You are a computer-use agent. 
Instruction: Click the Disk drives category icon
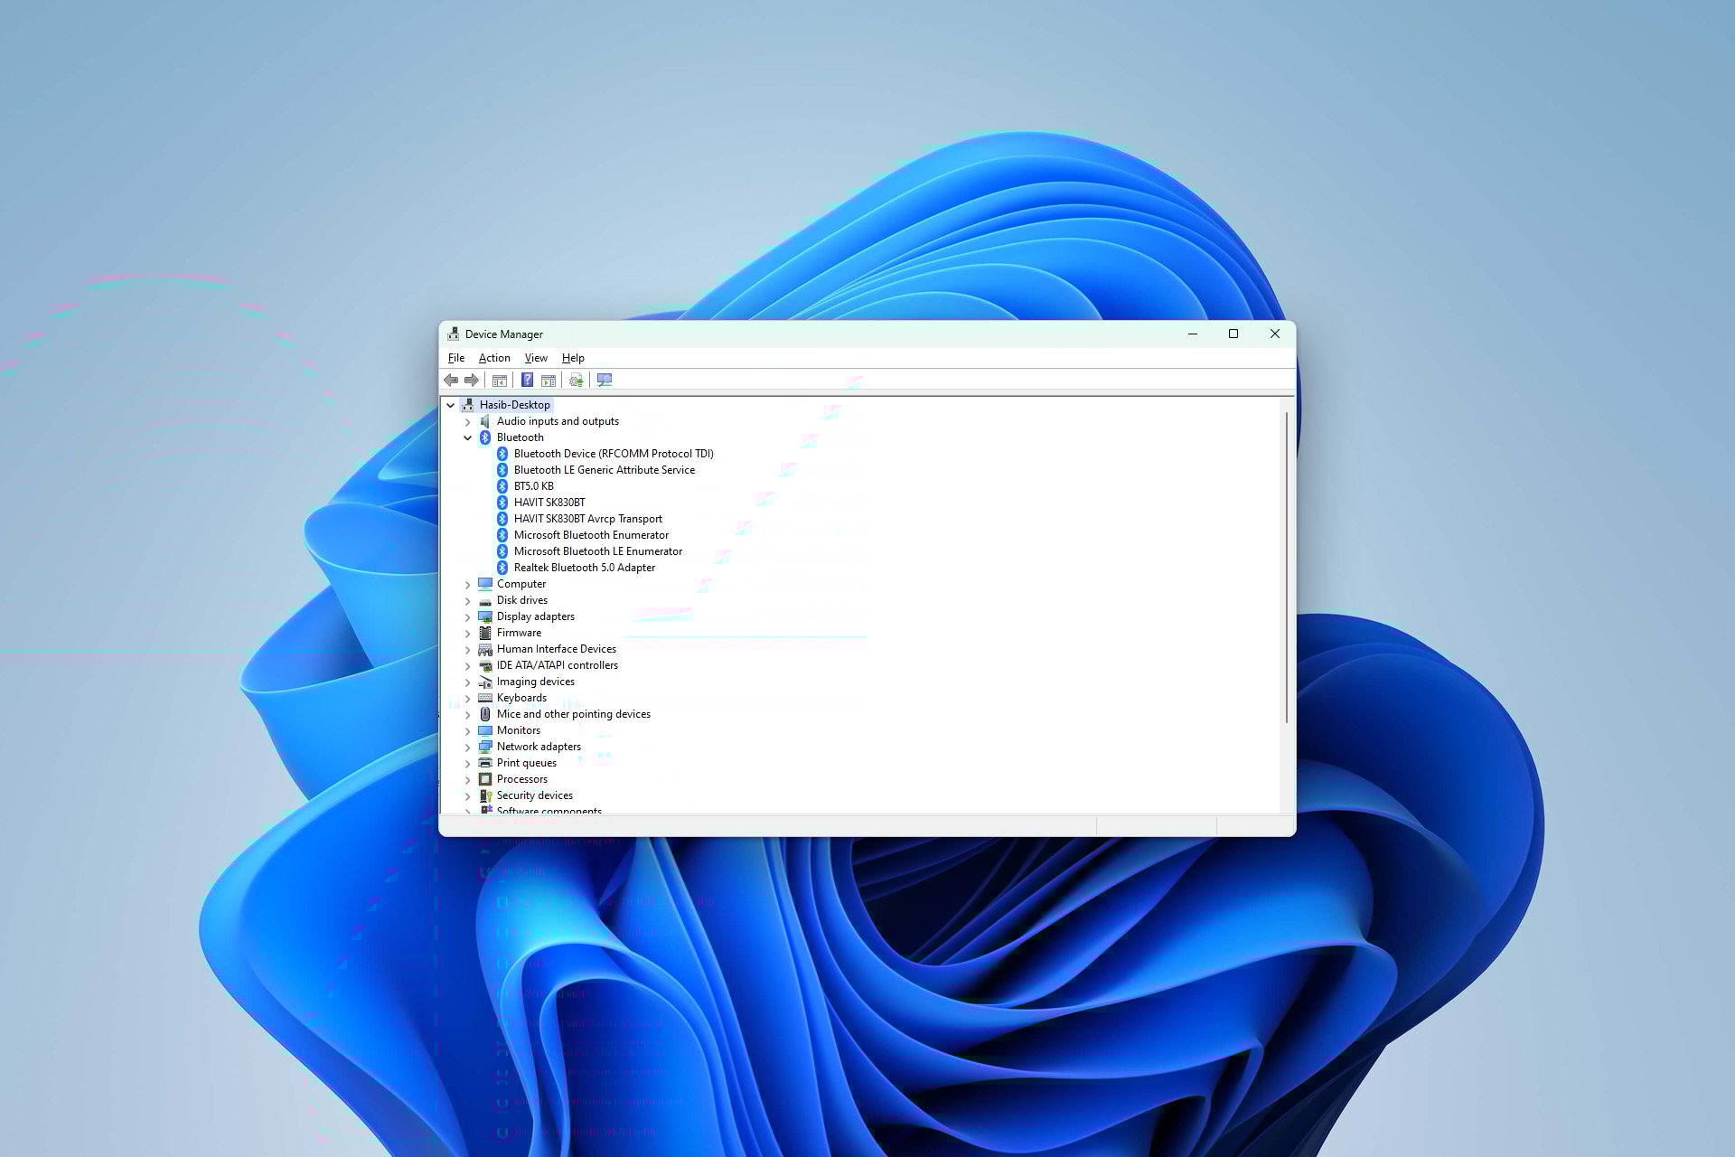(485, 600)
